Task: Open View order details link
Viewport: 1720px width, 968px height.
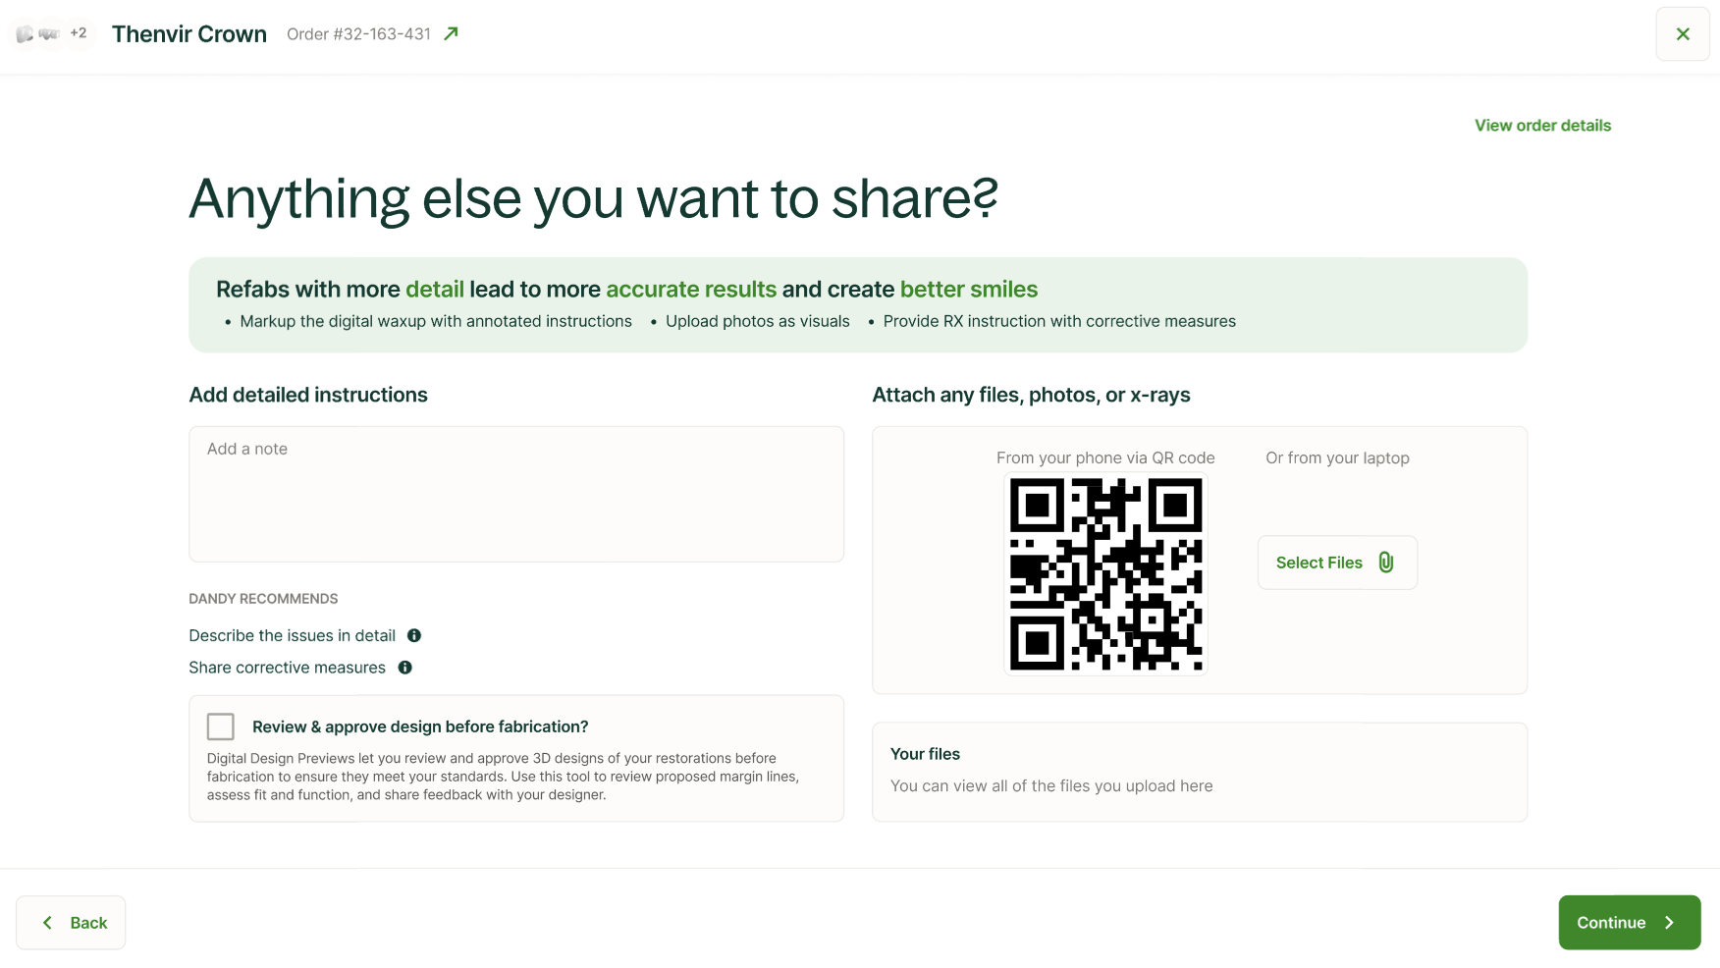Action: [1542, 126]
